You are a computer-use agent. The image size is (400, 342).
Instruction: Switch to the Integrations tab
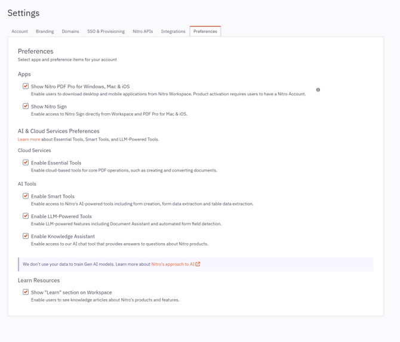(173, 32)
